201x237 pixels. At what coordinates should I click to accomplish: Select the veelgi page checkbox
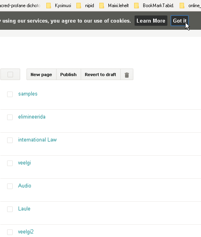(x=10, y=163)
